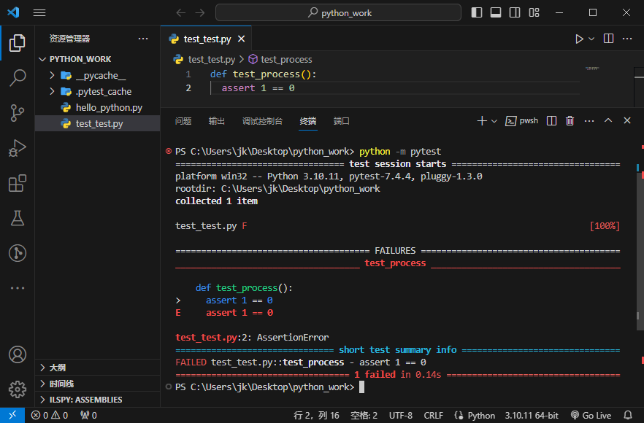Image resolution: width=644 pixels, height=423 pixels.
Task: Open the Git Graph circular icon view
Action: click(18, 253)
